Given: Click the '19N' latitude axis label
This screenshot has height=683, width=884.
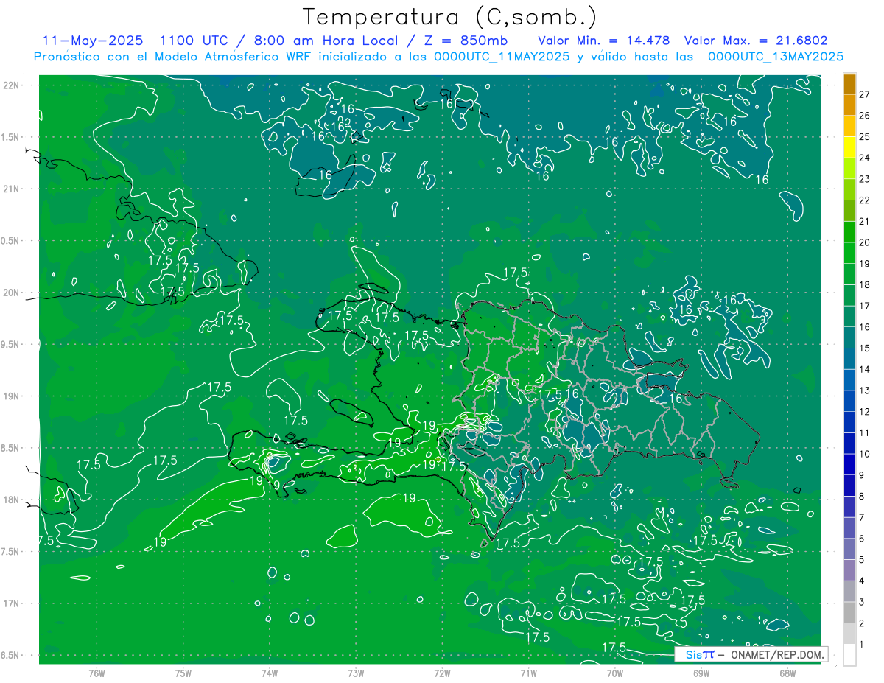Looking at the screenshot, I should pos(12,396).
